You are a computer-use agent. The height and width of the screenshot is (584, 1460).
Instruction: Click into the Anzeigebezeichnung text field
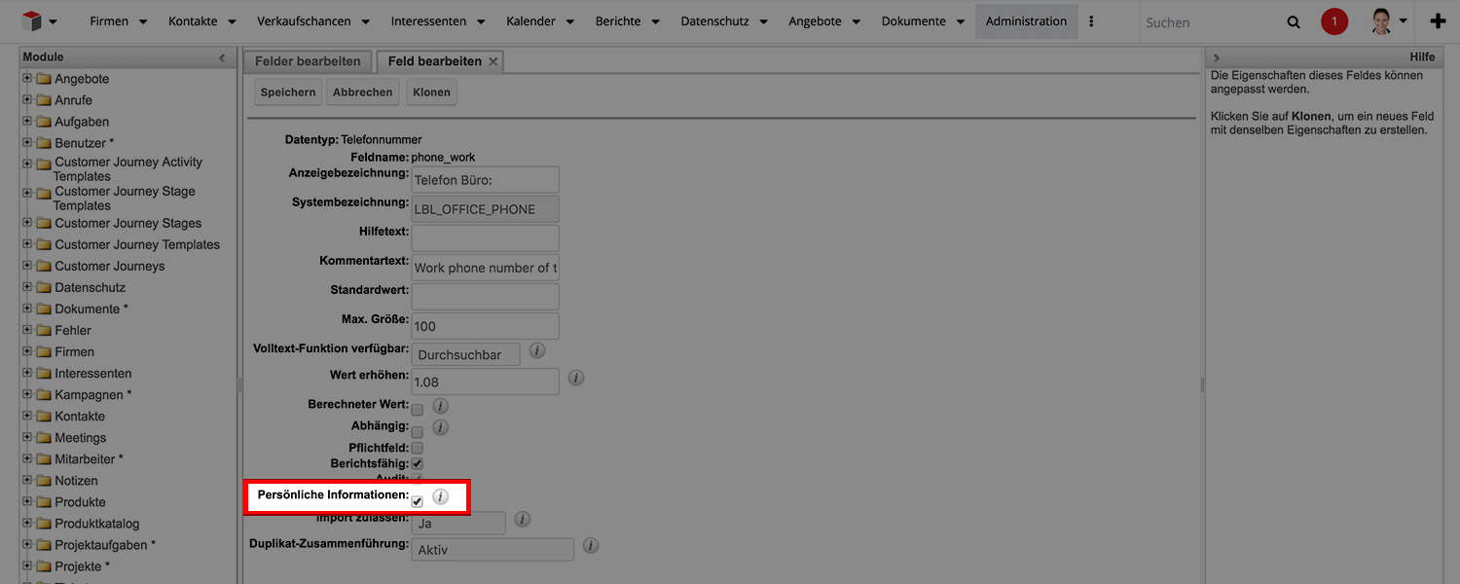coord(485,180)
